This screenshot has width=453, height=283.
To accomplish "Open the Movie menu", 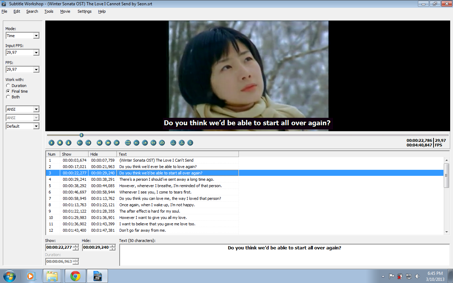I will point(65,11).
